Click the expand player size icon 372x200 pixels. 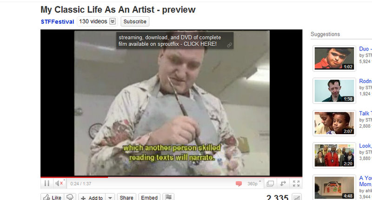tap(283, 184)
